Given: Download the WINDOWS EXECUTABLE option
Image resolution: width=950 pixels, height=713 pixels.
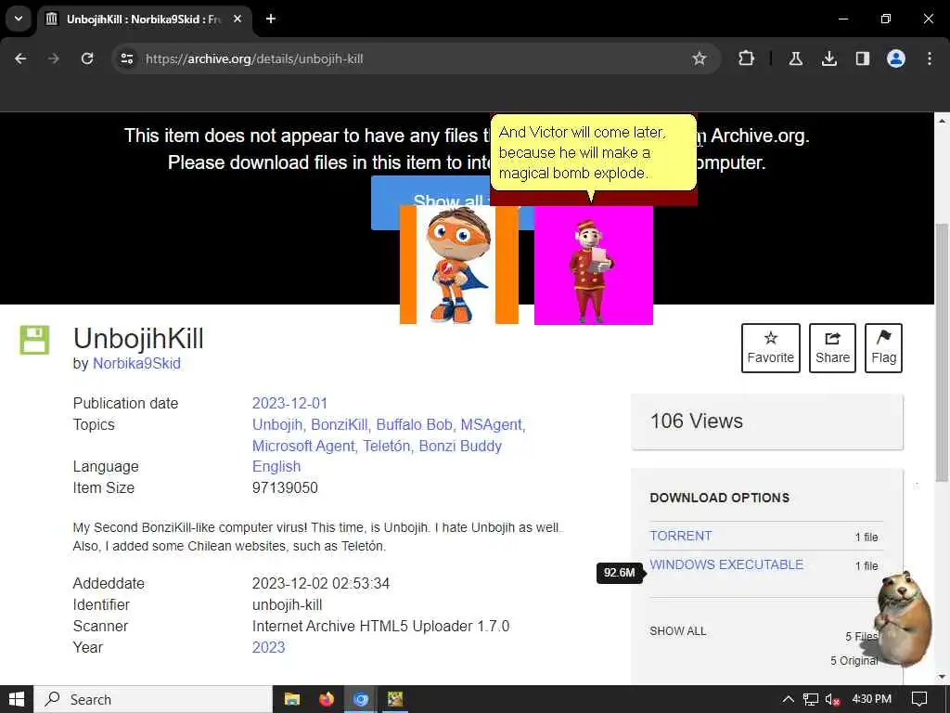Looking at the screenshot, I should point(726,564).
